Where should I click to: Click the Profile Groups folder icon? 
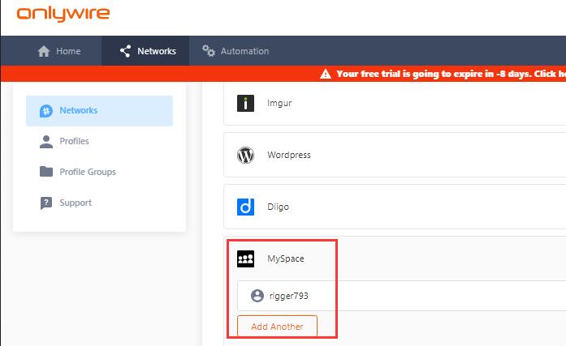[46, 172]
